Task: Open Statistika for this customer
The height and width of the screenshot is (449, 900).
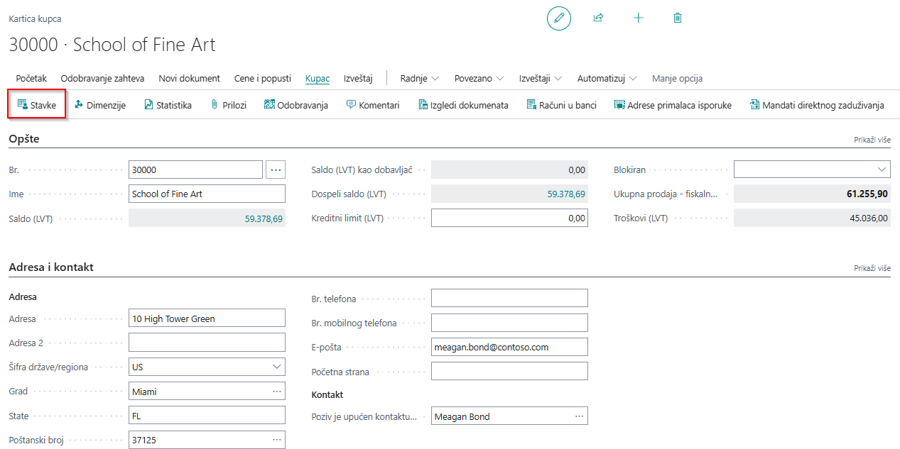Action: (x=168, y=105)
